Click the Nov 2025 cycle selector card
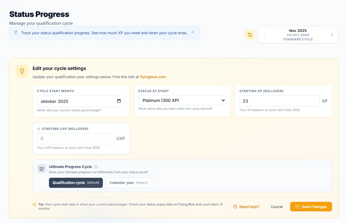The height and width of the screenshot is (223, 347). 298,35
